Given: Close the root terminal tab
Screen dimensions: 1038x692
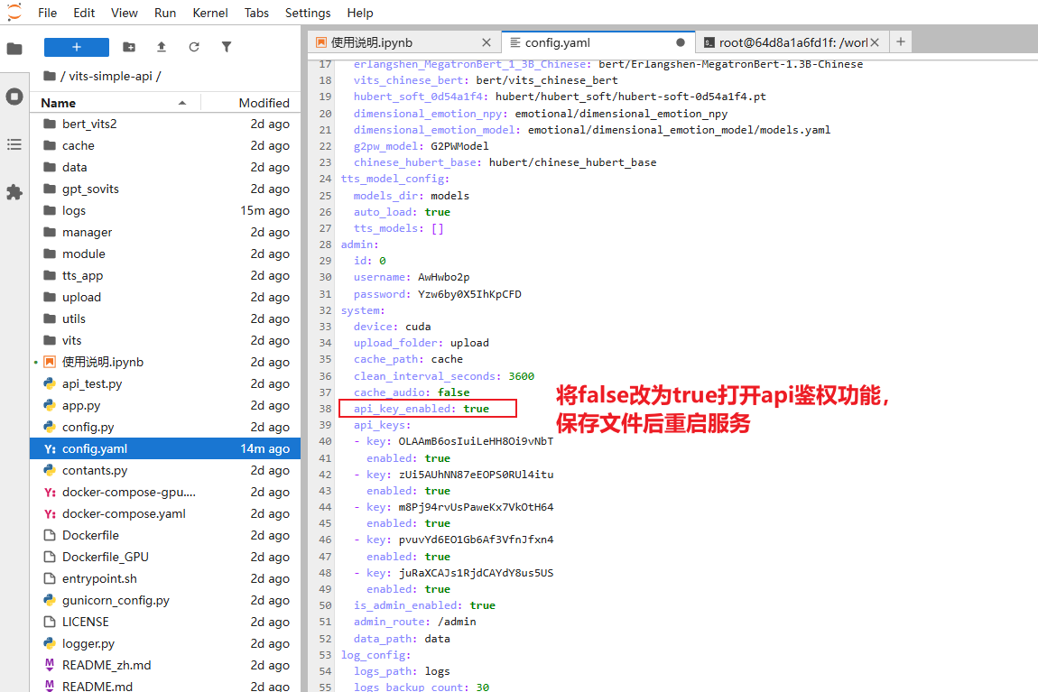Looking at the screenshot, I should click(876, 42).
